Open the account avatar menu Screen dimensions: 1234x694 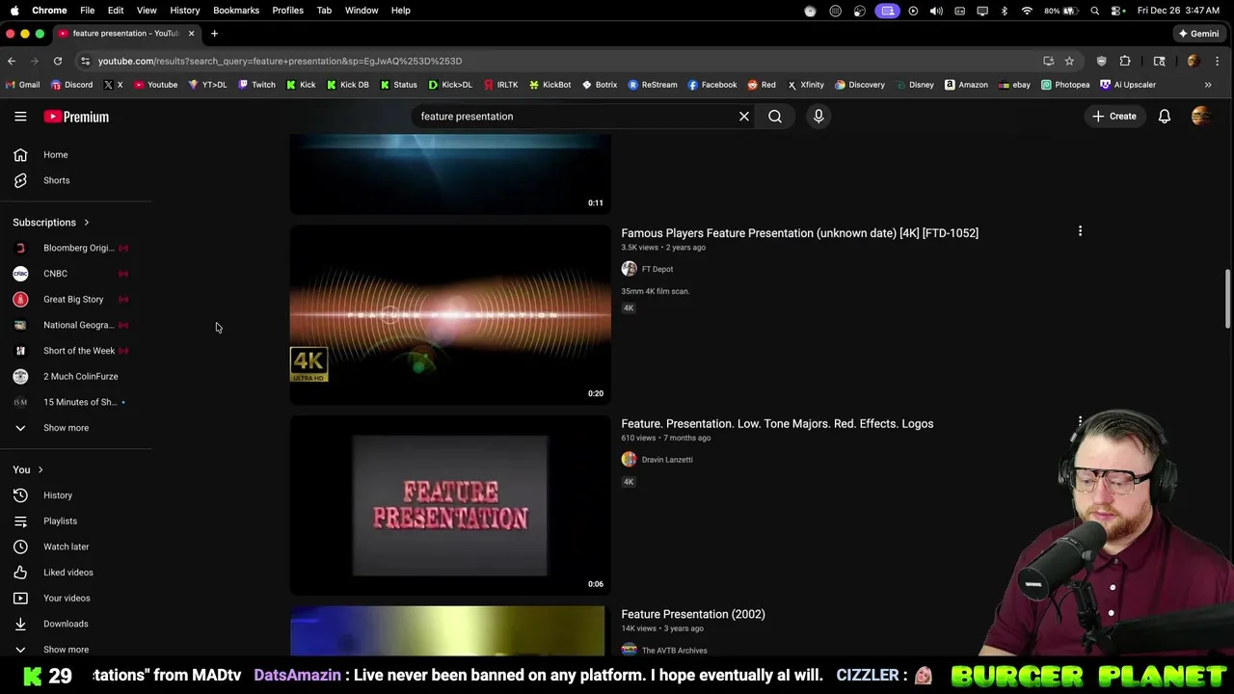(x=1201, y=117)
